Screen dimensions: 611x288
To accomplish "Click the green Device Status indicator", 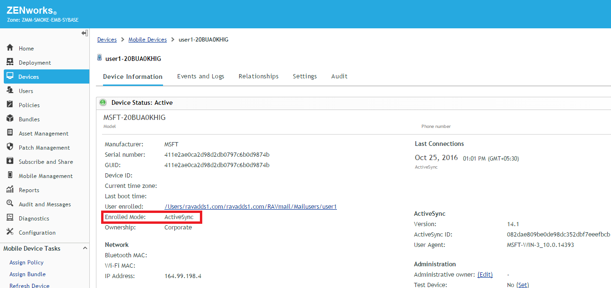I will pos(103,102).
